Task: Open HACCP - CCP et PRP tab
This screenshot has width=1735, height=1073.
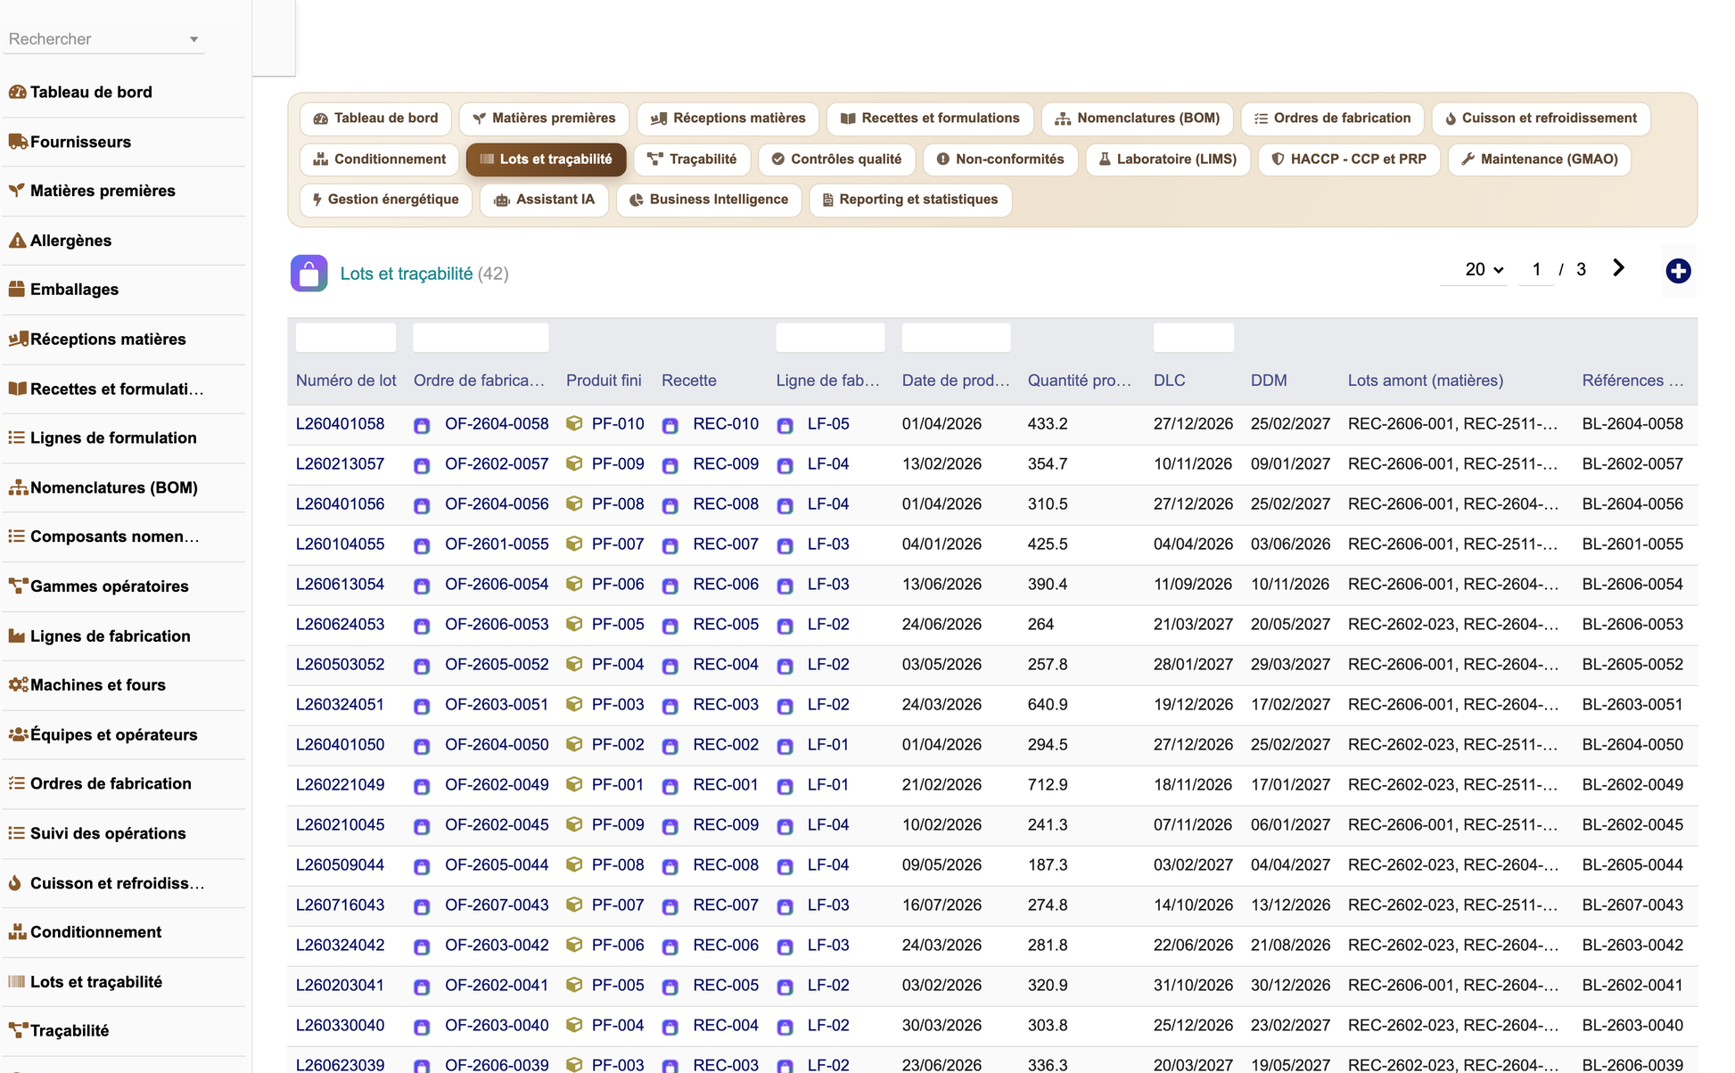Action: [x=1349, y=160]
